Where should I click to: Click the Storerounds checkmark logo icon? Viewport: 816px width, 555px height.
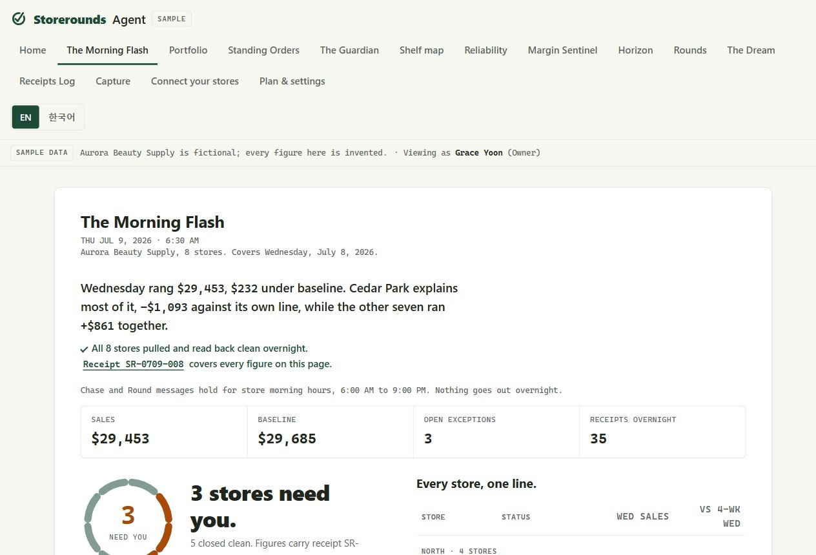pyautogui.click(x=19, y=19)
